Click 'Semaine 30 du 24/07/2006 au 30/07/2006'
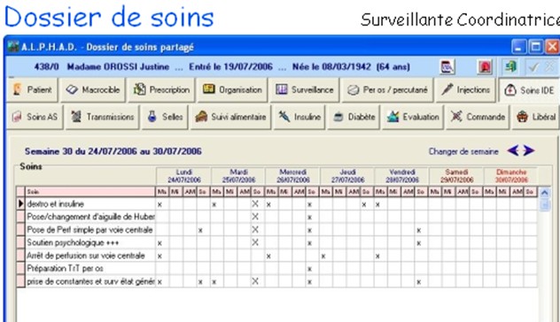This screenshot has height=322, width=560. click(113, 151)
